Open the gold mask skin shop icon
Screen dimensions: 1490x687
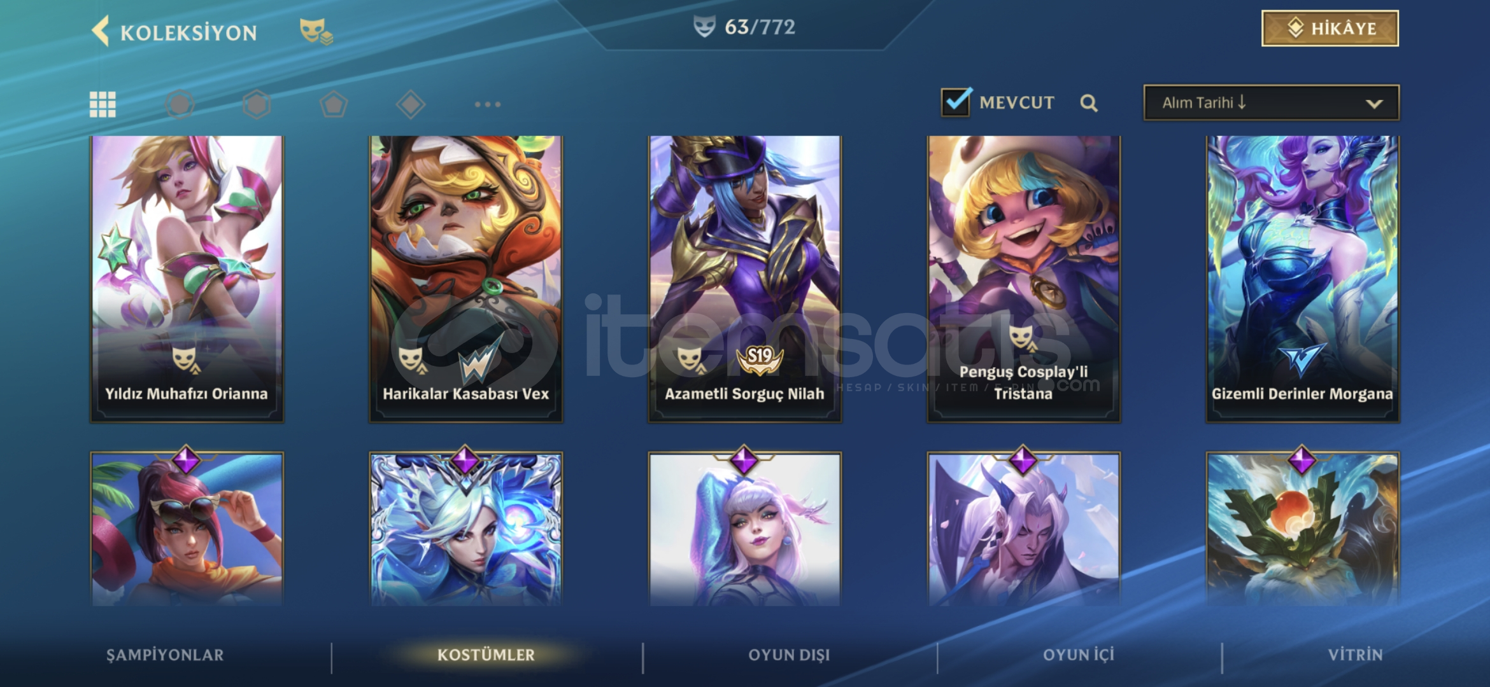point(316,31)
